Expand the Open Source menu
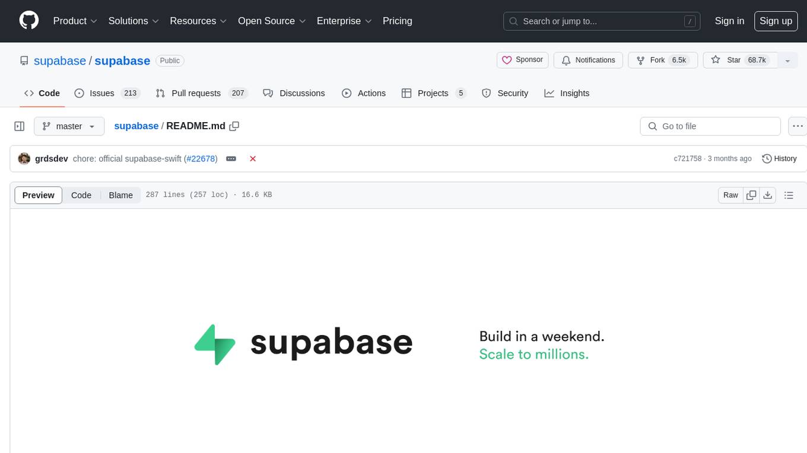 pyautogui.click(x=272, y=21)
